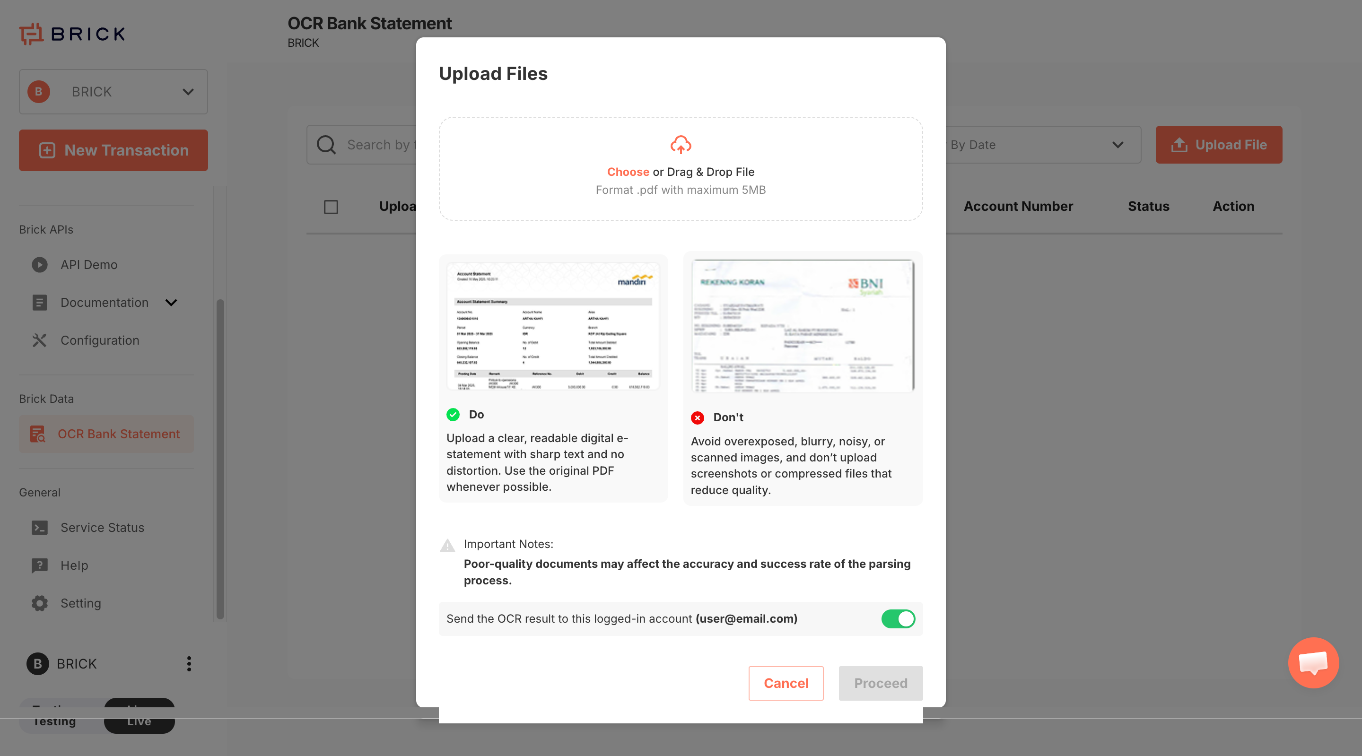Click the search magnifier icon
The height and width of the screenshot is (756, 1362).
click(x=326, y=145)
